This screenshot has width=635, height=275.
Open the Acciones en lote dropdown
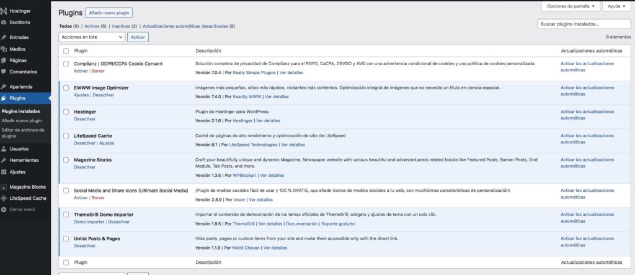[92, 37]
